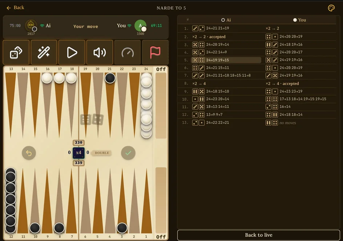Click the magic wand hint icon
This screenshot has height=241, width=343.
tap(44, 52)
